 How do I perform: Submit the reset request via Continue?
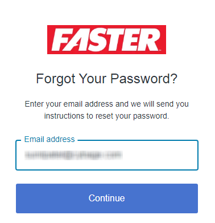click(107, 198)
